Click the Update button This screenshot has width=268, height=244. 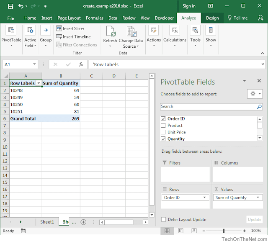tap(254, 219)
